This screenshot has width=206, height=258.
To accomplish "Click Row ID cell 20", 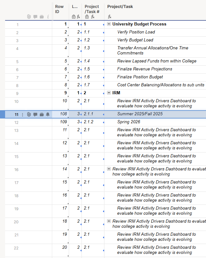I will point(60,250).
